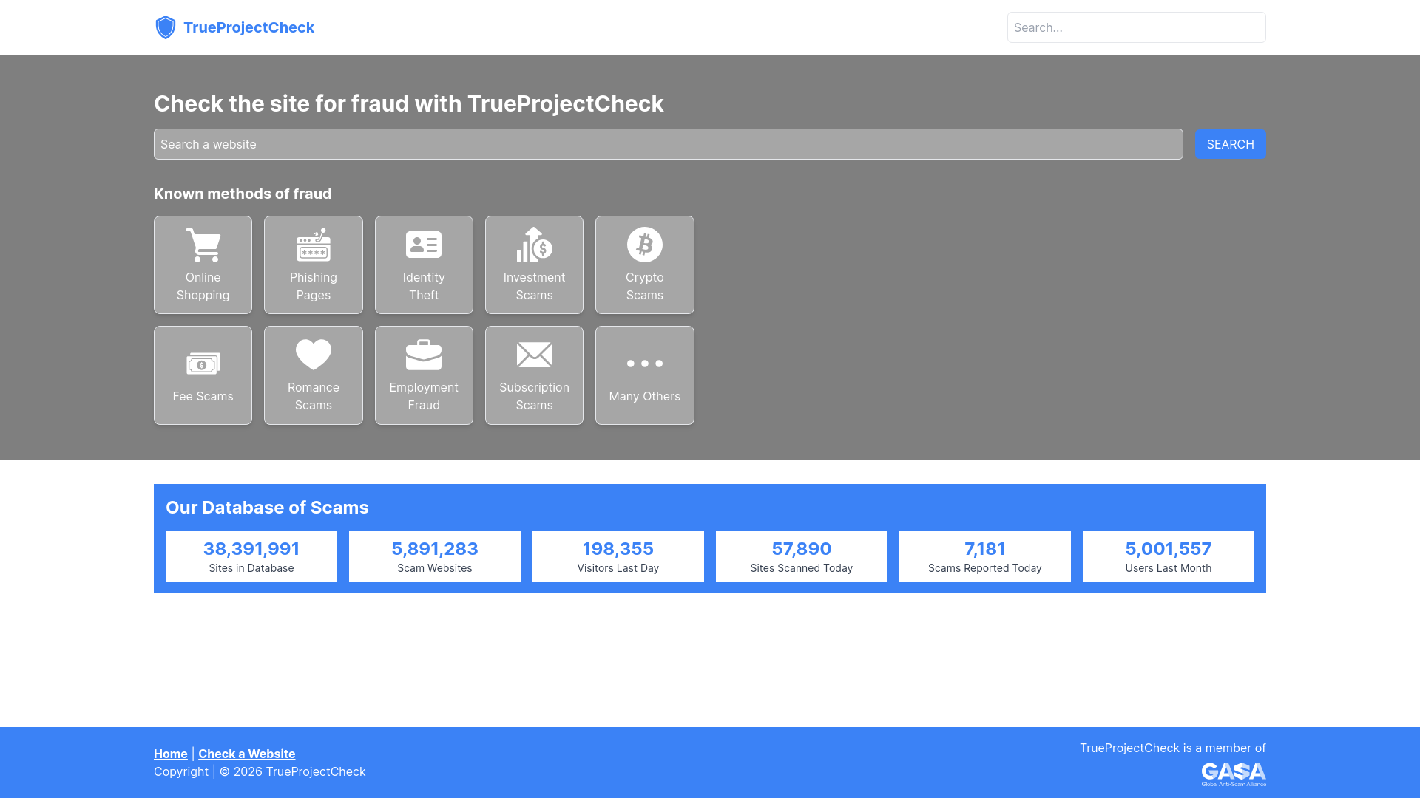Click the Known methods of fraud heading
Screen dimensions: 1420x798
click(243, 194)
